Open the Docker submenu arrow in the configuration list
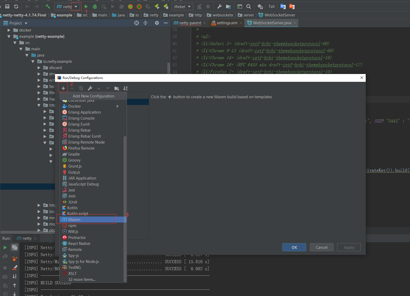This screenshot has height=296, width=410. coord(118,106)
